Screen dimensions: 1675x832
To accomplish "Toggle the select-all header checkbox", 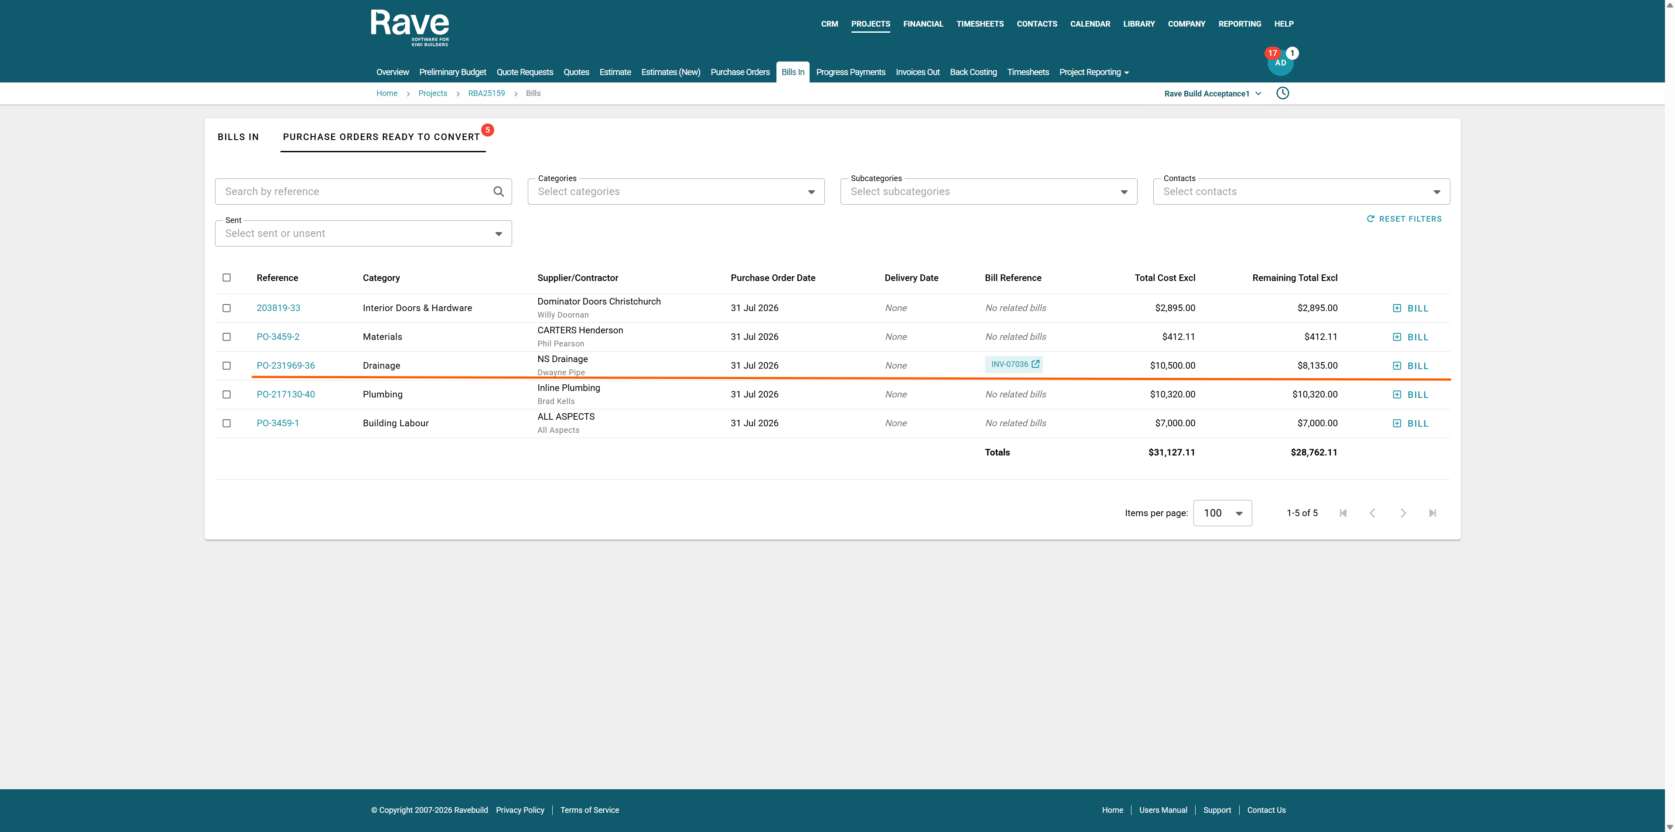I will point(226,278).
